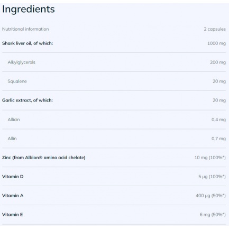
Task: Select the Allicin row label
Action: click(14, 120)
